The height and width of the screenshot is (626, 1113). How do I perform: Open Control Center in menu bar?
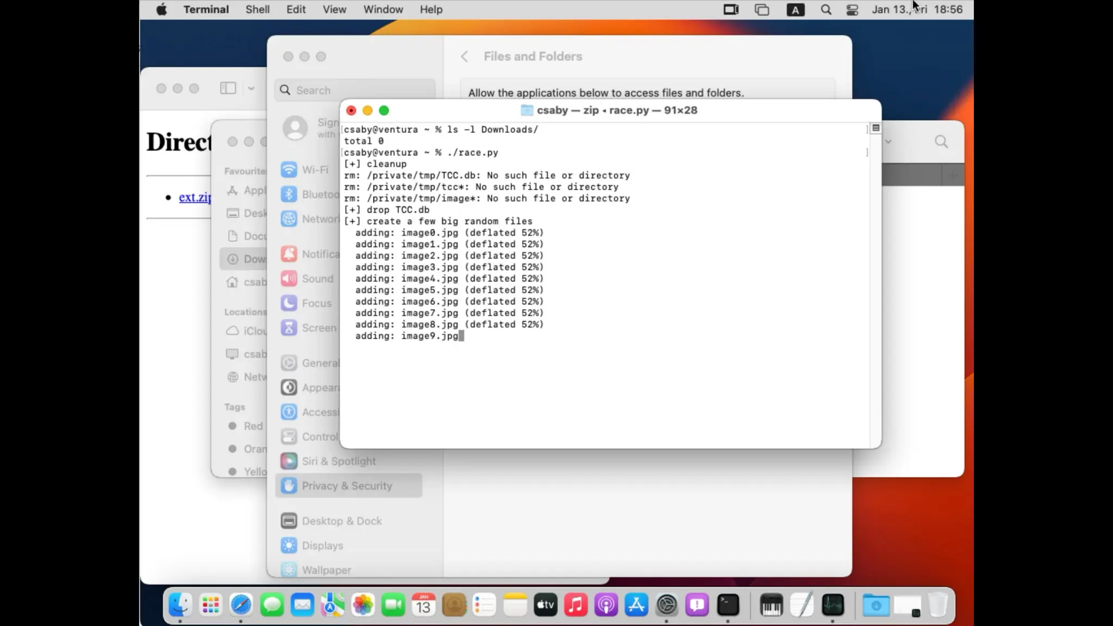point(852,10)
